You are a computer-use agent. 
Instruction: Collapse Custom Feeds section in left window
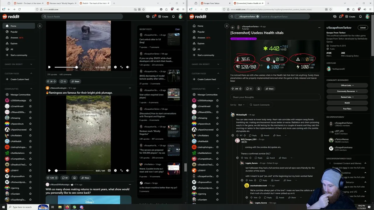(31, 73)
